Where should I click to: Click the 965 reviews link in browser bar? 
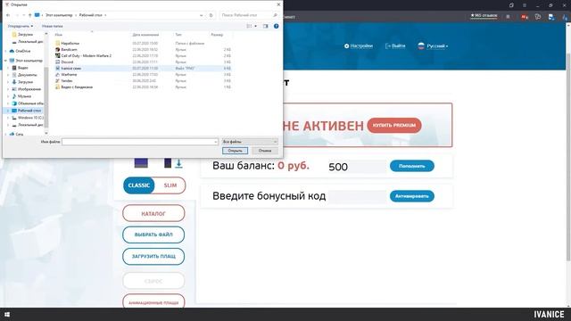point(484,16)
